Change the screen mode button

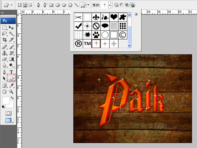(x=8, y=120)
